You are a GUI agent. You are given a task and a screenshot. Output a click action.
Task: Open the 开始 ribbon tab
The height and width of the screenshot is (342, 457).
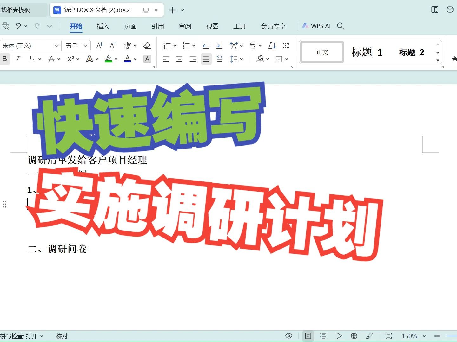click(76, 26)
